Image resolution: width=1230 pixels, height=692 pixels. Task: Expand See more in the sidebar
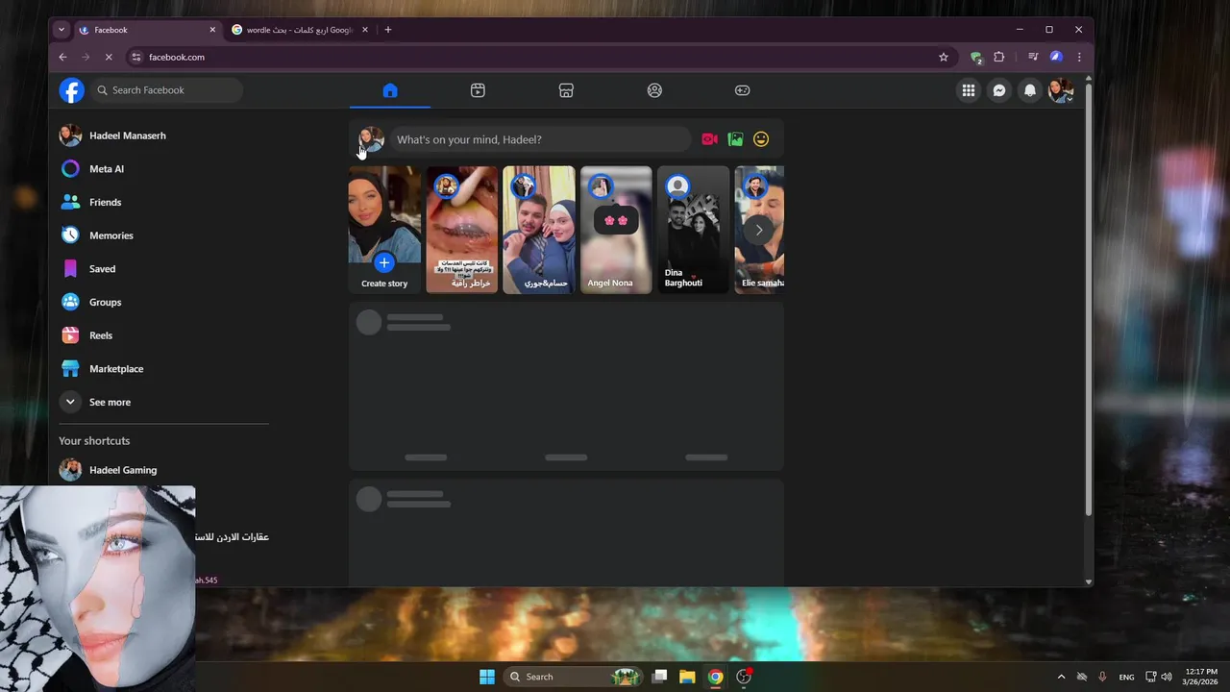click(163, 402)
